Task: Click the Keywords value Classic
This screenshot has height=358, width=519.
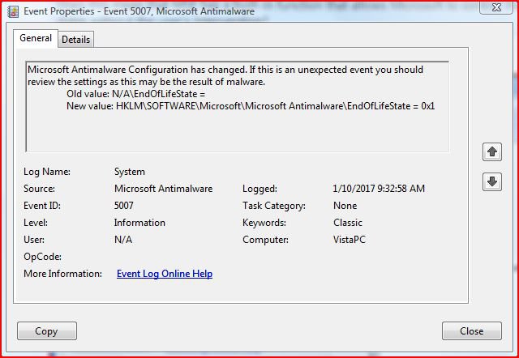Action: tap(348, 223)
